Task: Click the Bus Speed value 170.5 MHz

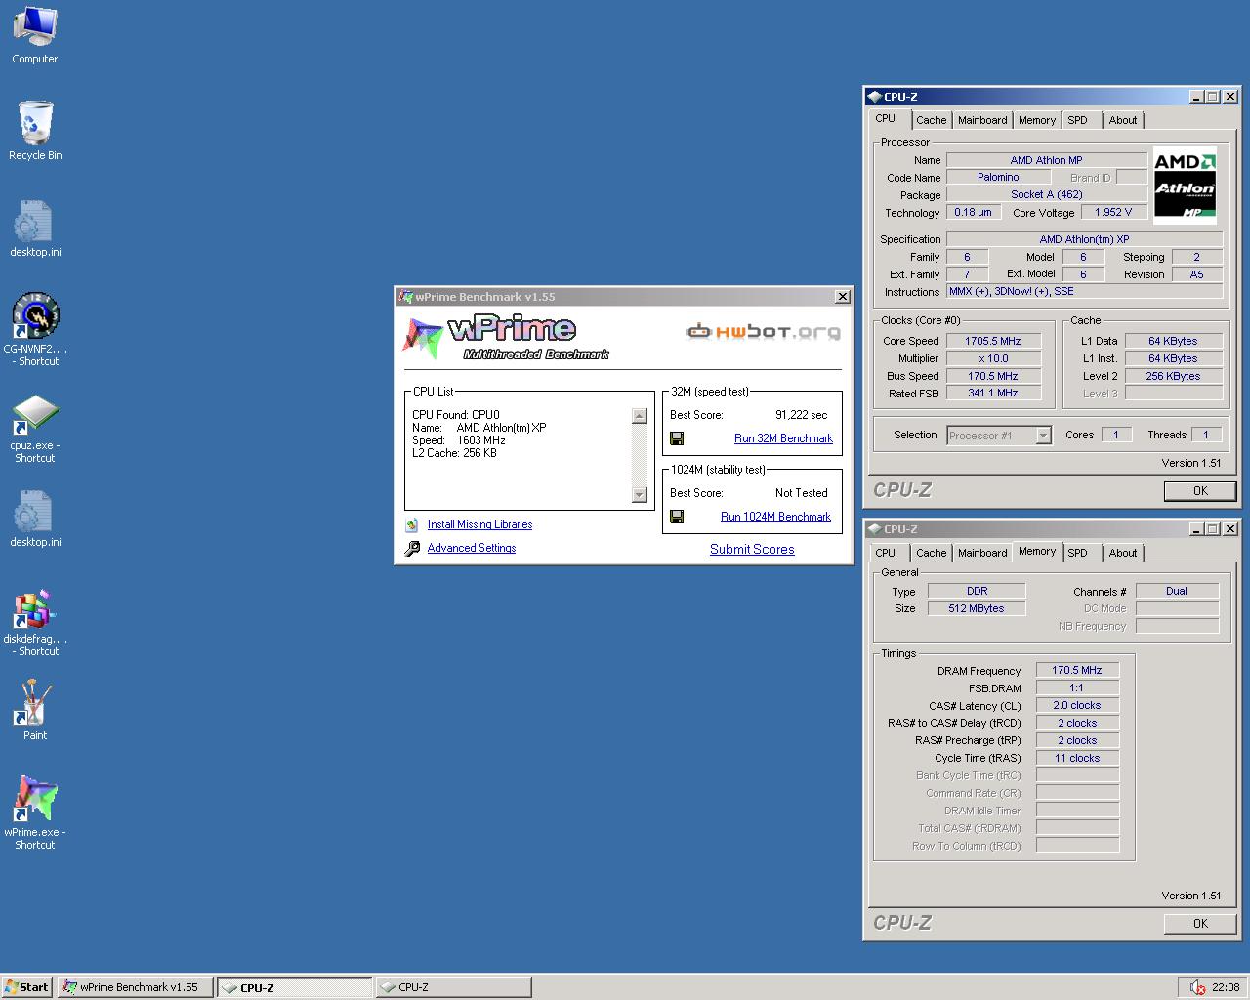Action: 992,376
